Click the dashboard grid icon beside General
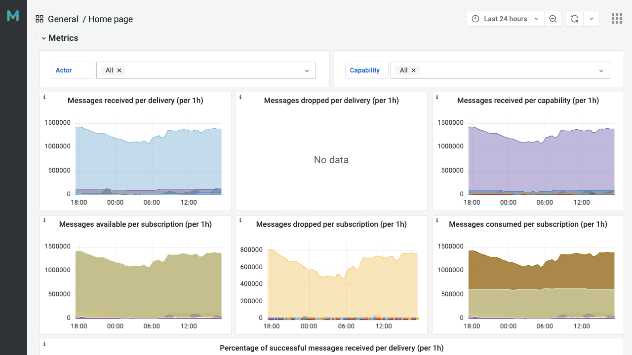The height and width of the screenshot is (355, 632). click(39, 19)
